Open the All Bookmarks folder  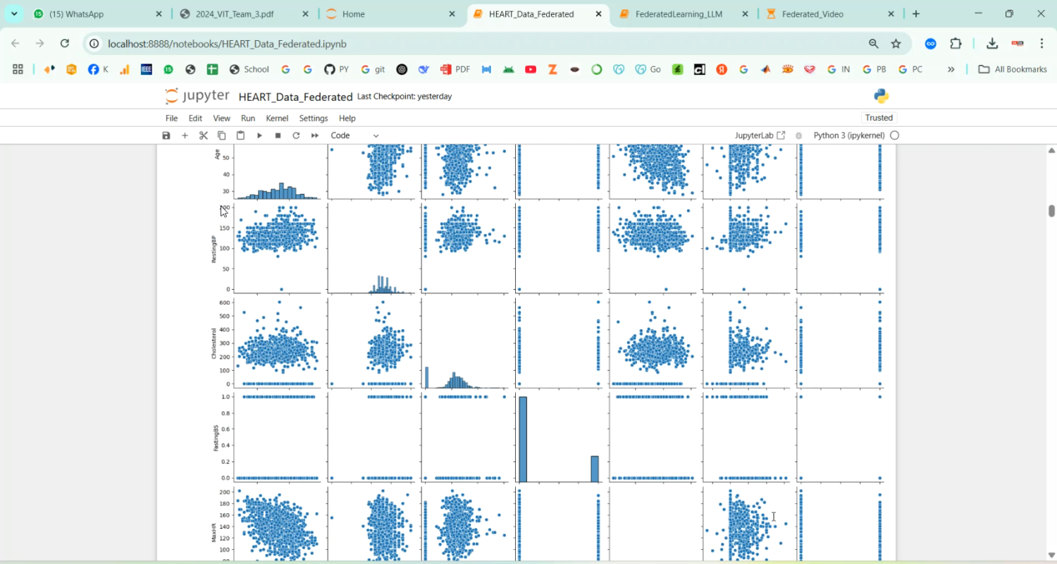[1013, 69]
